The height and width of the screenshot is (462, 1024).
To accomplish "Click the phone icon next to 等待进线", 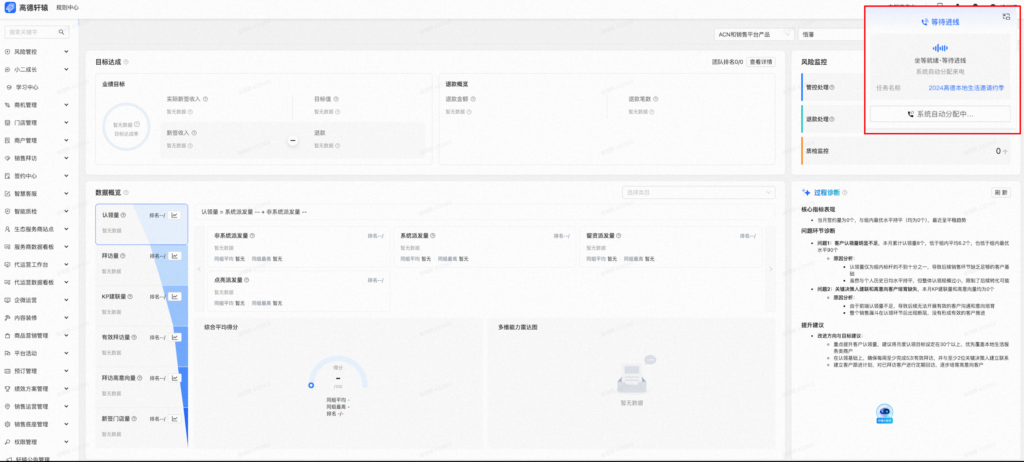I will coord(925,22).
